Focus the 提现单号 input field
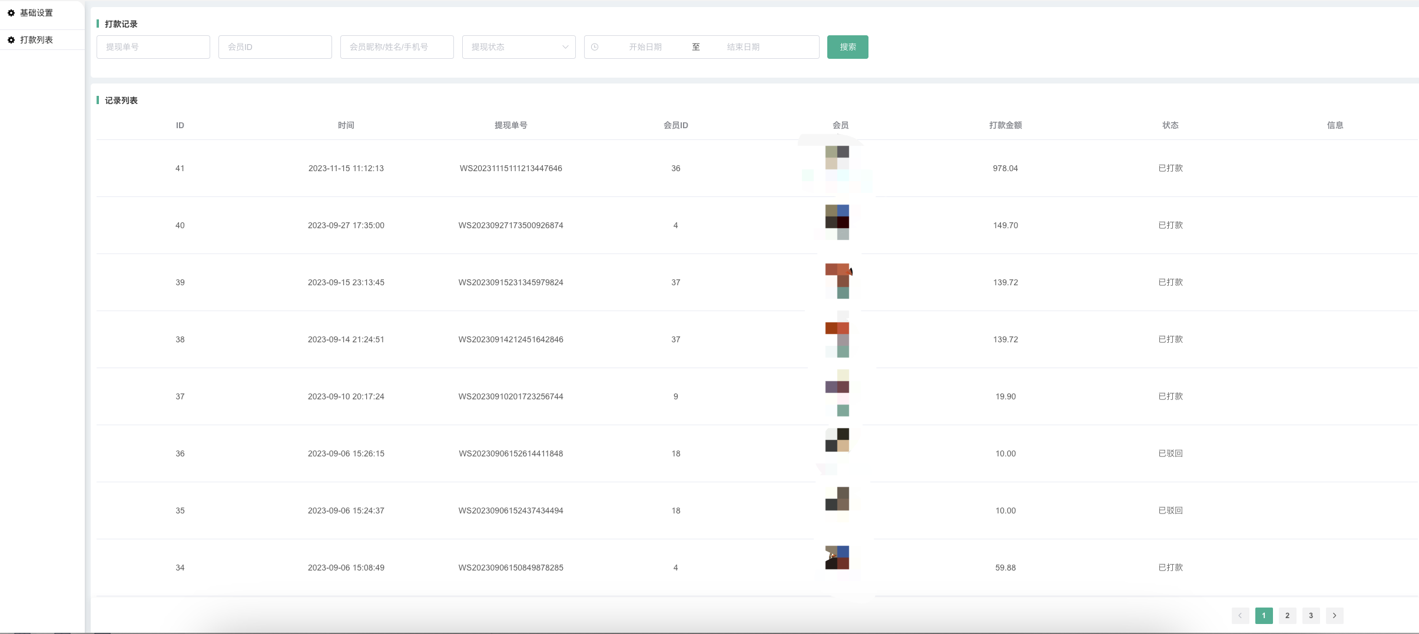 pyautogui.click(x=153, y=47)
